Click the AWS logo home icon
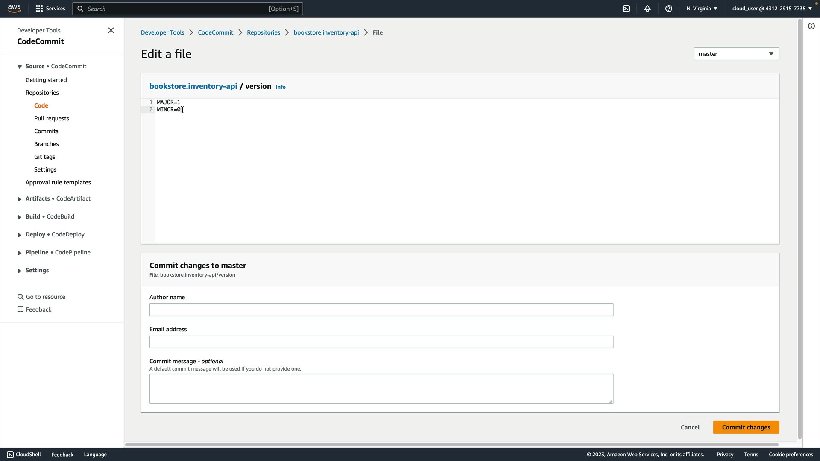Screen dimensions: 820x461 pyautogui.click(x=14, y=9)
